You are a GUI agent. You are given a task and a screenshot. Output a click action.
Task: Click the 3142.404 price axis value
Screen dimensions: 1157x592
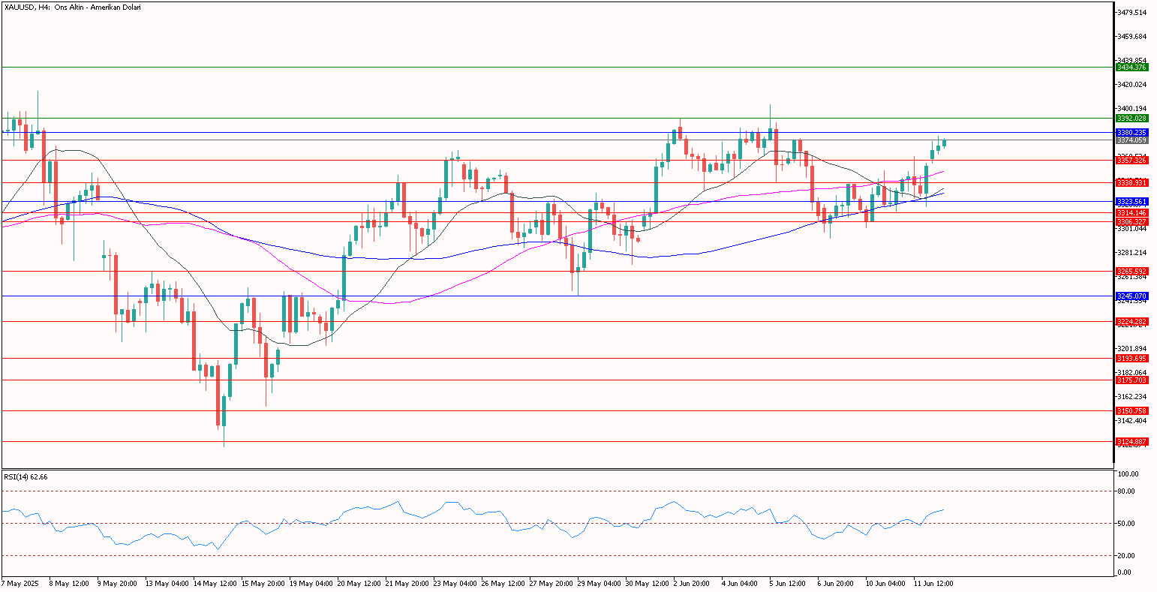1132,421
